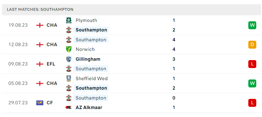The image size is (262, 117).
Task: Open the Sheffield Wed team link
Action: (92, 79)
